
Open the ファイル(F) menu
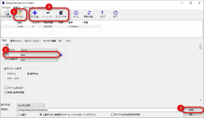[6, 8]
